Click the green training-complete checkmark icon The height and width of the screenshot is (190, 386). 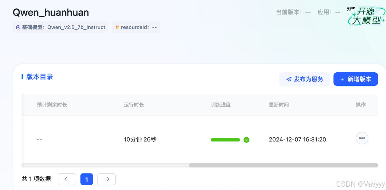pos(246,140)
